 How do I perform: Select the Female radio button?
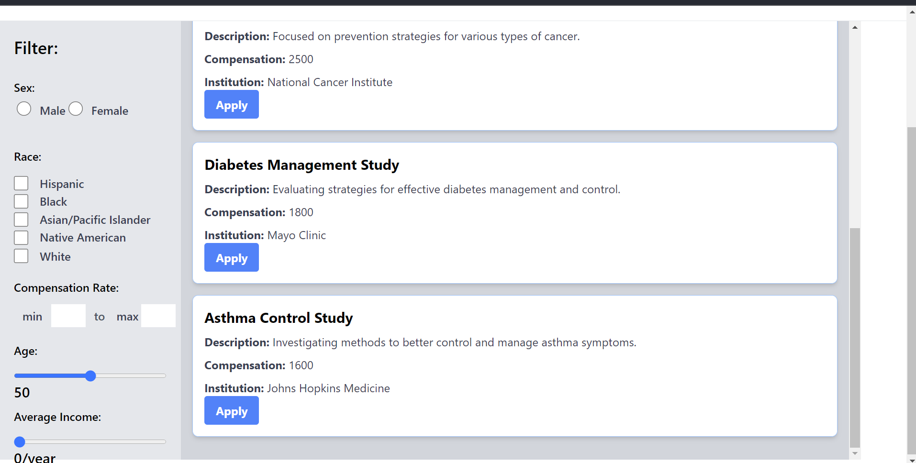[76, 109]
